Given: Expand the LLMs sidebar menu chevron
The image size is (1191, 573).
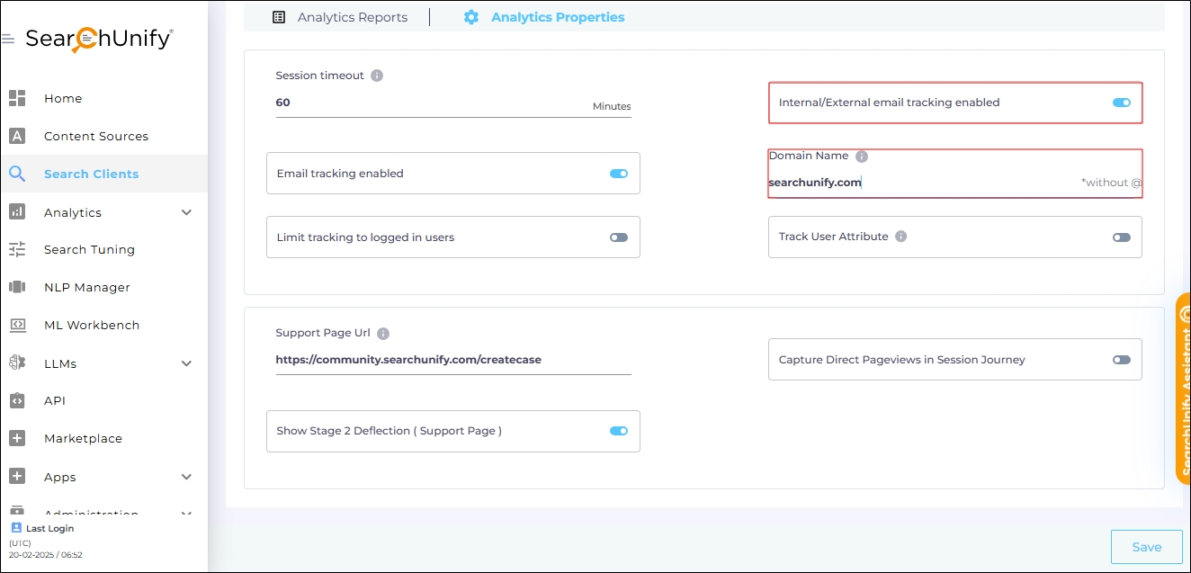Looking at the screenshot, I should (x=187, y=363).
